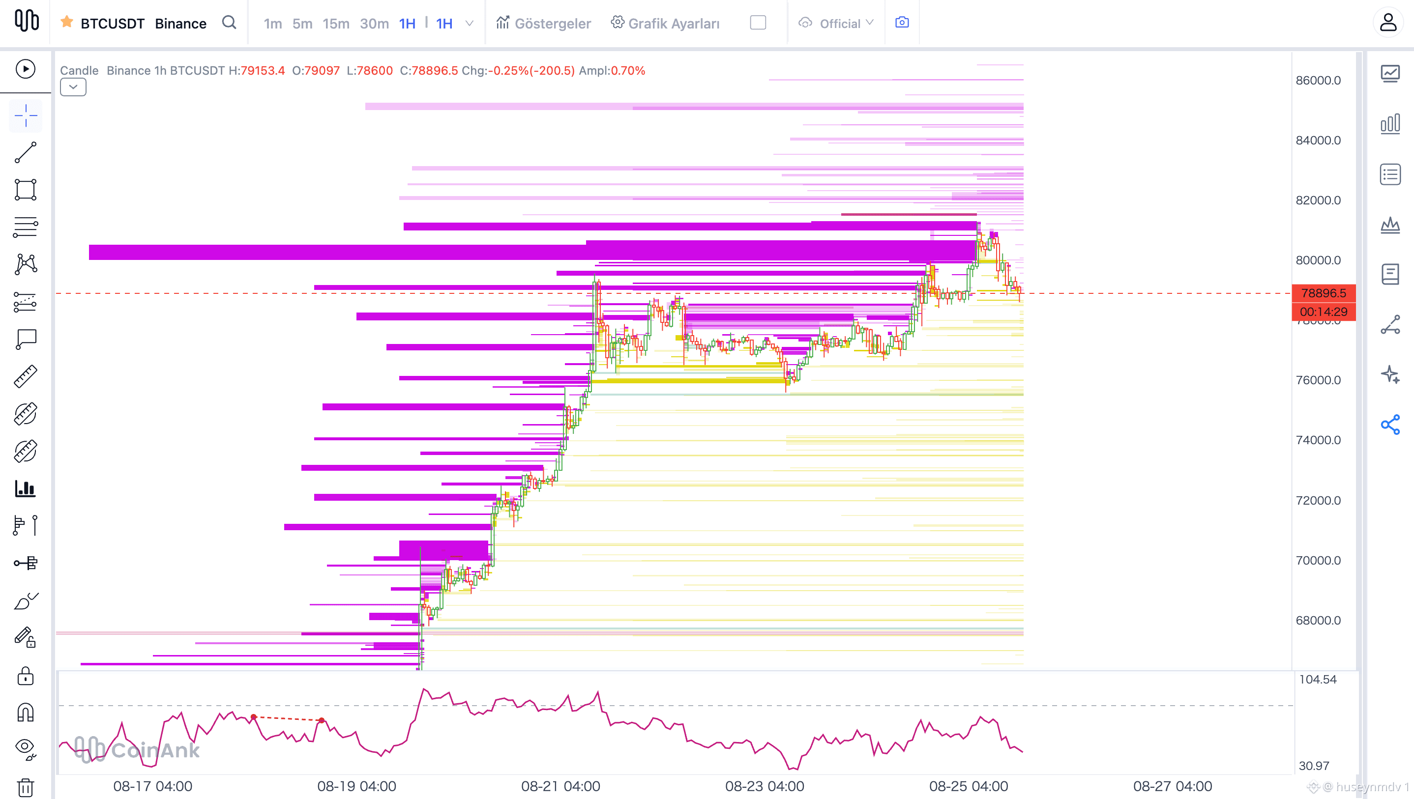
Task: Select the horizontal lines tool
Action: [x=26, y=227]
